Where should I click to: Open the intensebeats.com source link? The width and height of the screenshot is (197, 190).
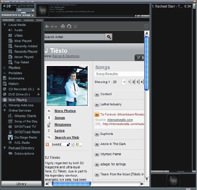120,120
